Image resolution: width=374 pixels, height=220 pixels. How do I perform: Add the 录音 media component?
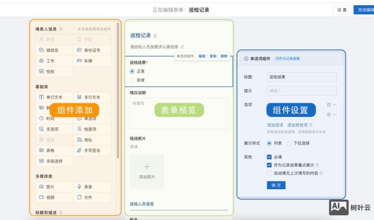click(92, 187)
